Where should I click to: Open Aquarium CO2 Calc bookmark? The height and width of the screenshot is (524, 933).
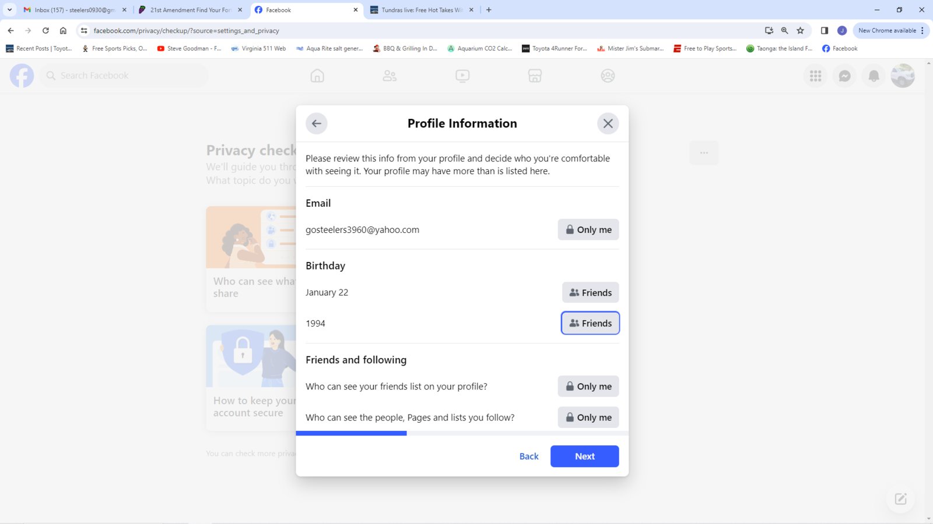tap(480, 48)
